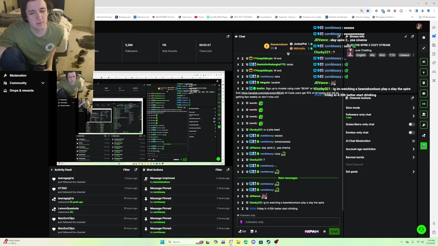This screenshot has height=246, width=438.
Task: Click Filter in Activity Feed header
Action: (x=127, y=170)
